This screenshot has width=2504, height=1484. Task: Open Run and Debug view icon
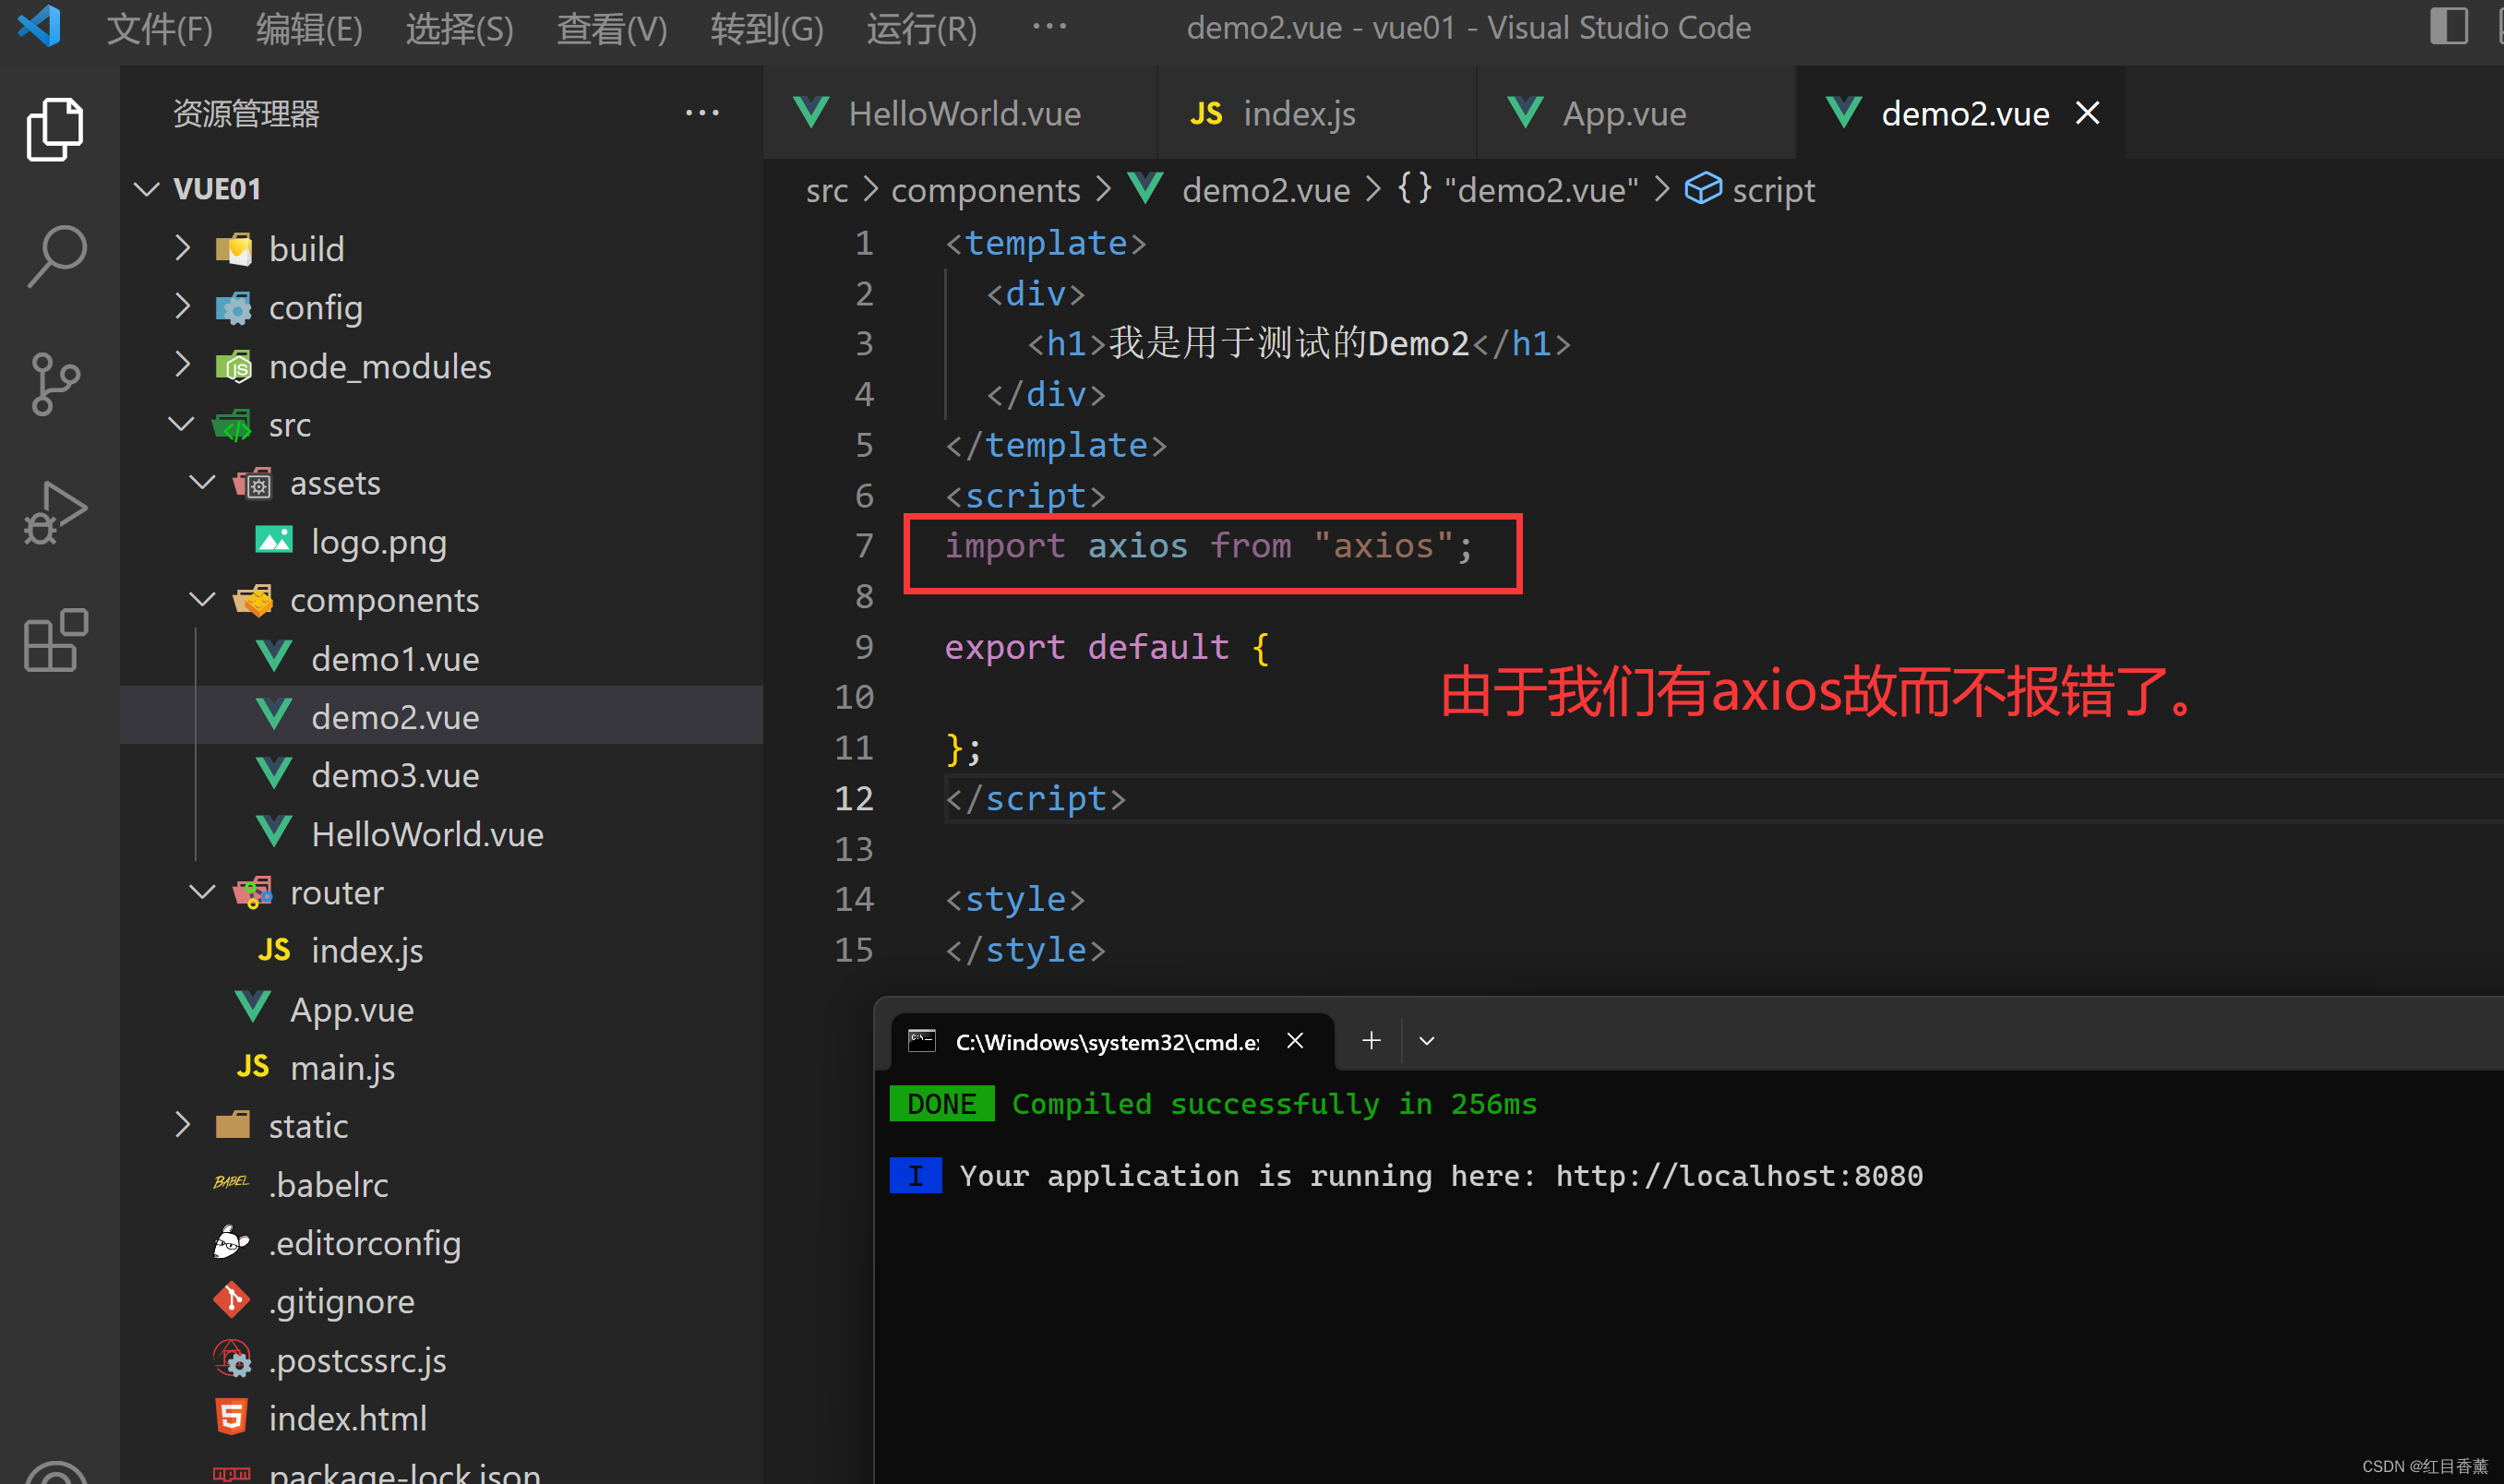tap(55, 512)
